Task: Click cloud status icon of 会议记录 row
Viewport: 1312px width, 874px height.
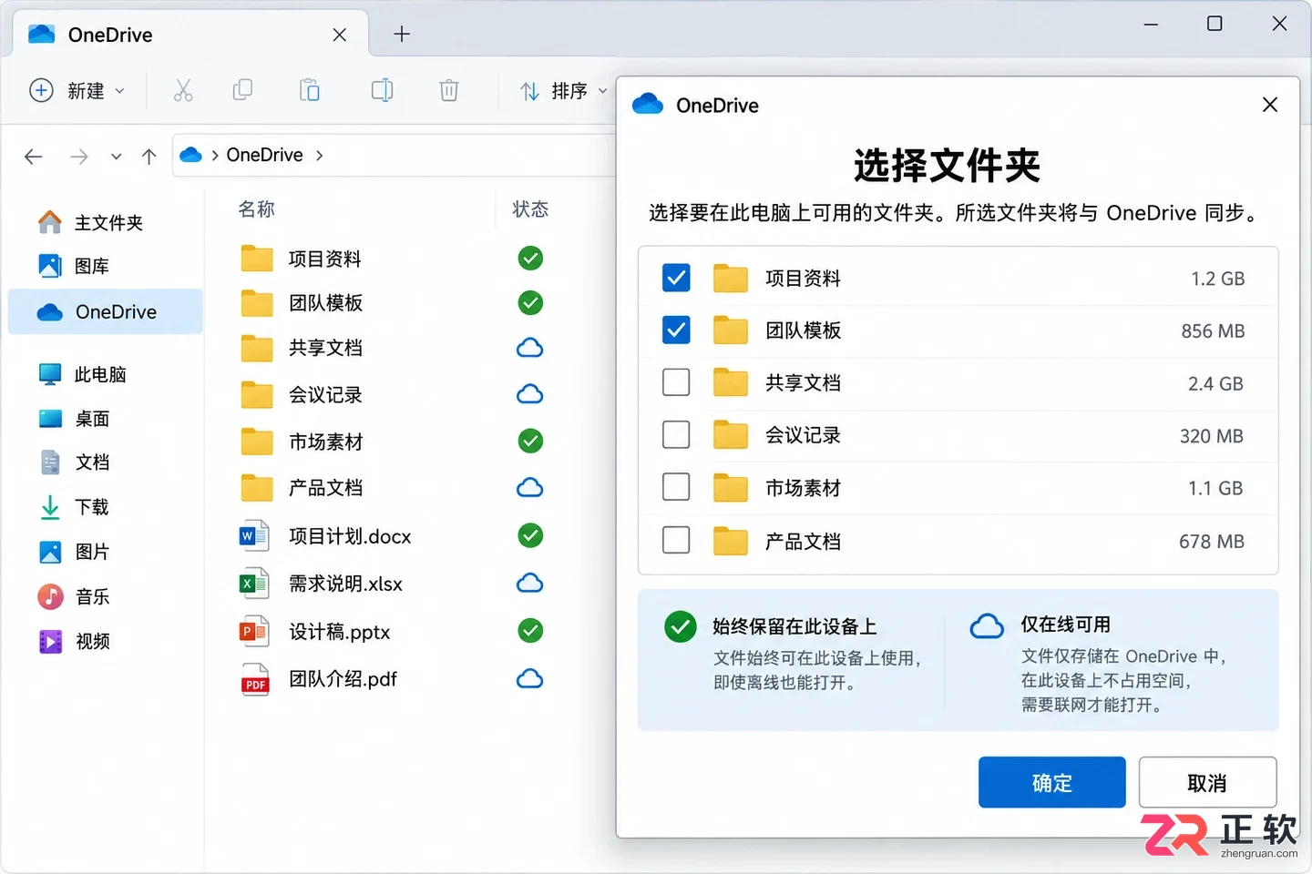Action: (530, 394)
